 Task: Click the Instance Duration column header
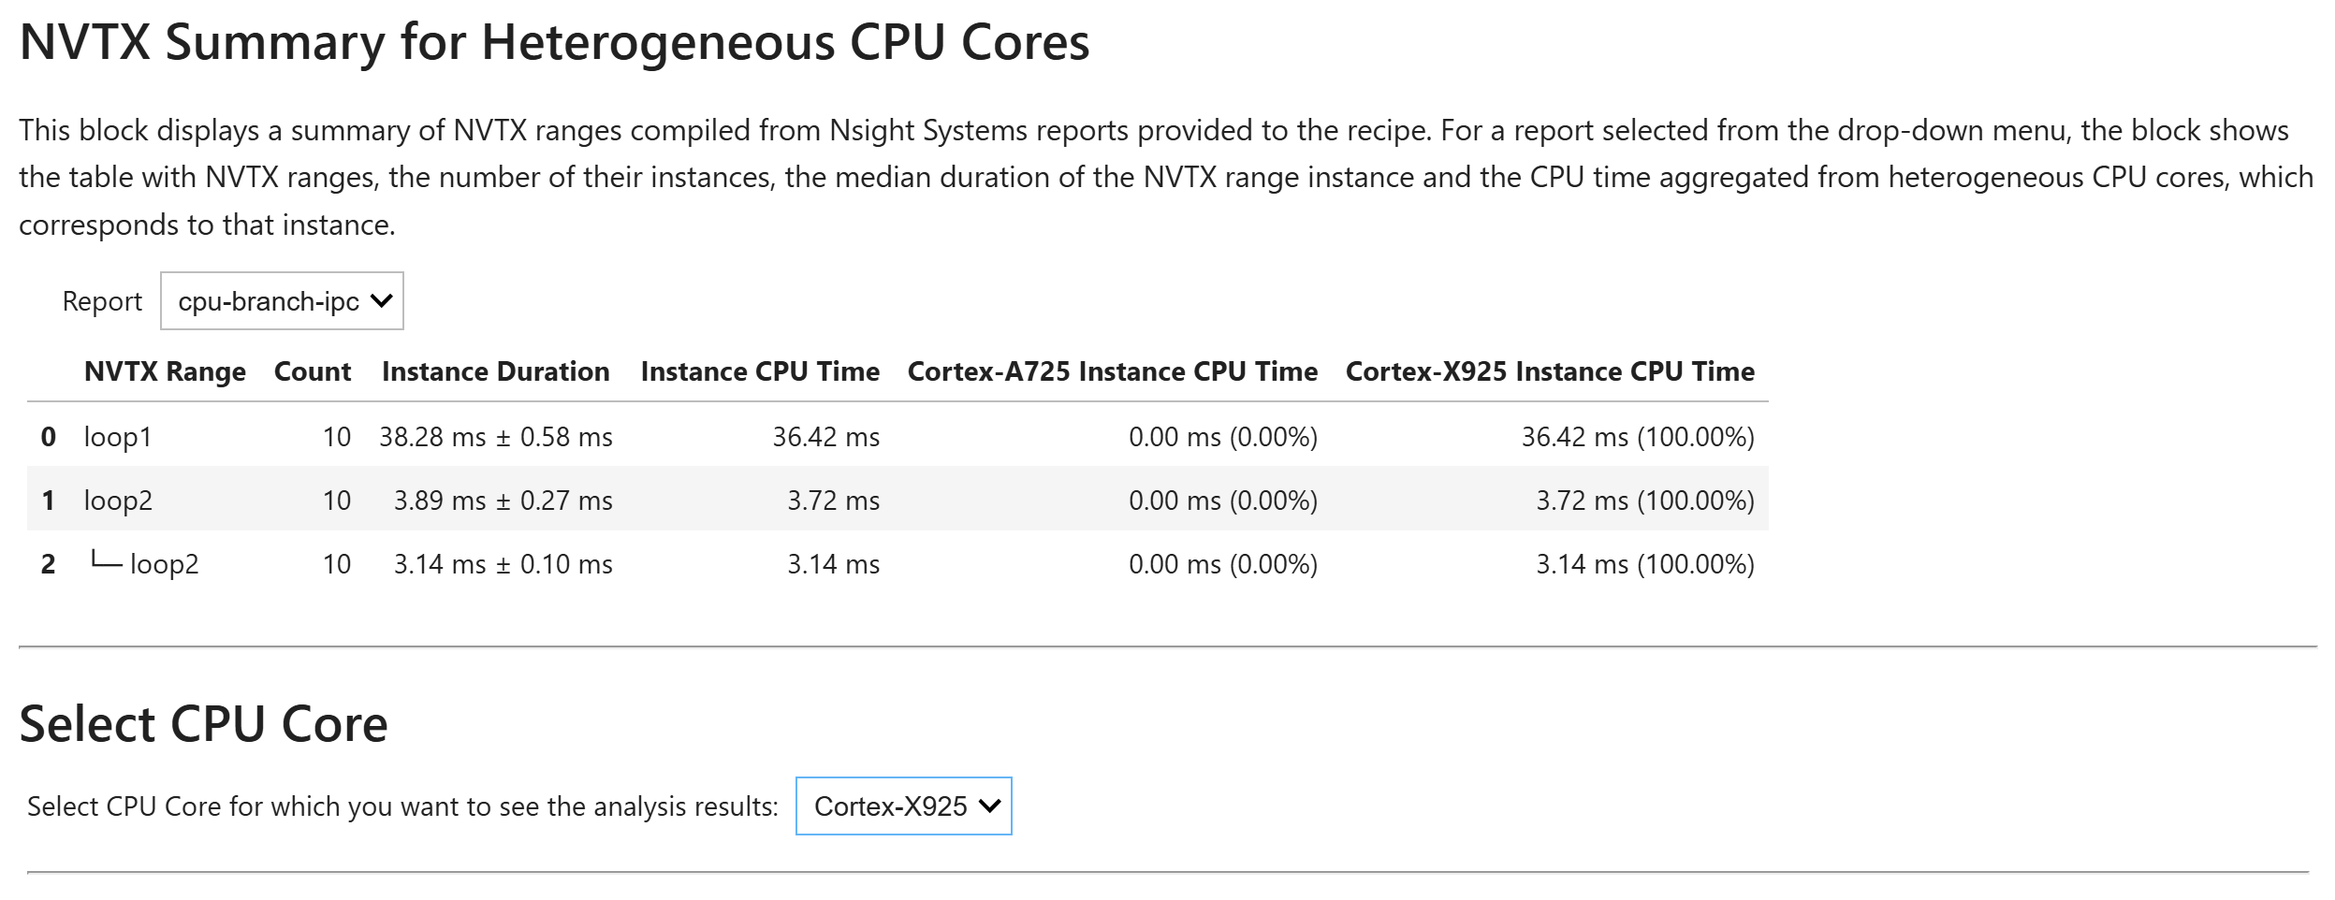click(495, 370)
